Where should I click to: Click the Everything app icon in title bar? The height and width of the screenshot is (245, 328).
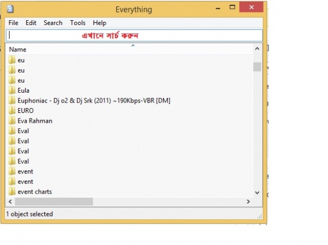(x=10, y=9)
